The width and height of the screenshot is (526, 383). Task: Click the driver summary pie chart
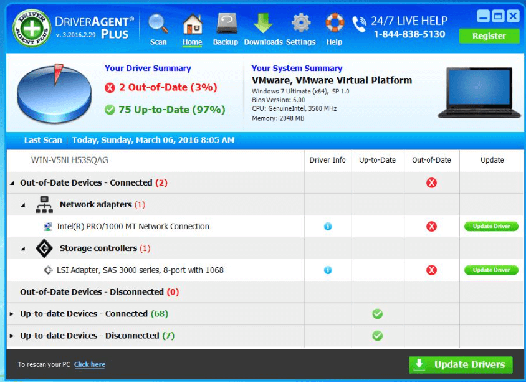(54, 94)
